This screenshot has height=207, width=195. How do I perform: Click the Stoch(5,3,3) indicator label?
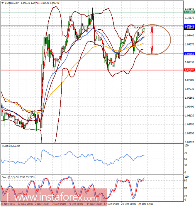coord(18,177)
